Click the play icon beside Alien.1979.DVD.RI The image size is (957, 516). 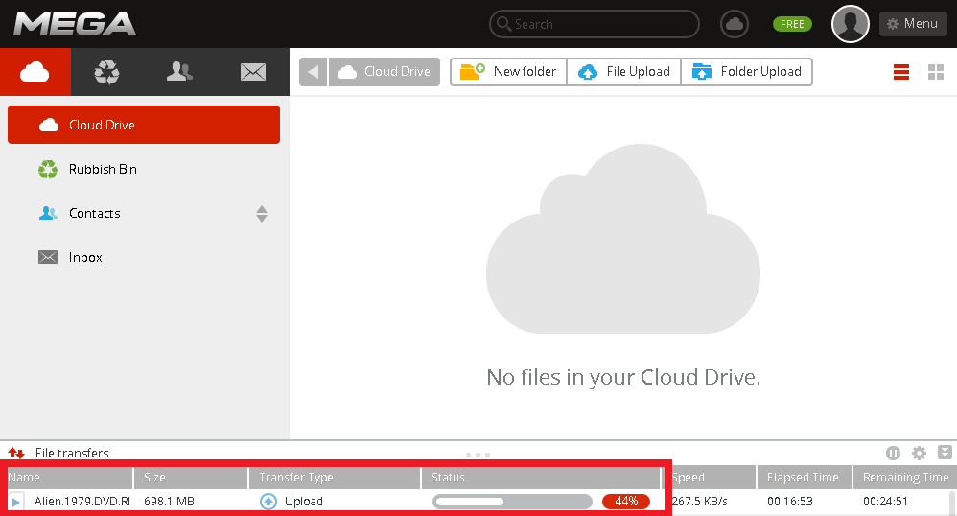tap(16, 502)
